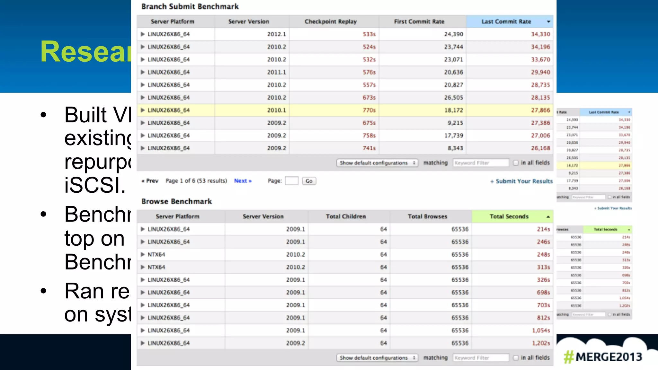
Task: Check 'in all fields' under Branch Submit
Action: pyautogui.click(x=516, y=163)
